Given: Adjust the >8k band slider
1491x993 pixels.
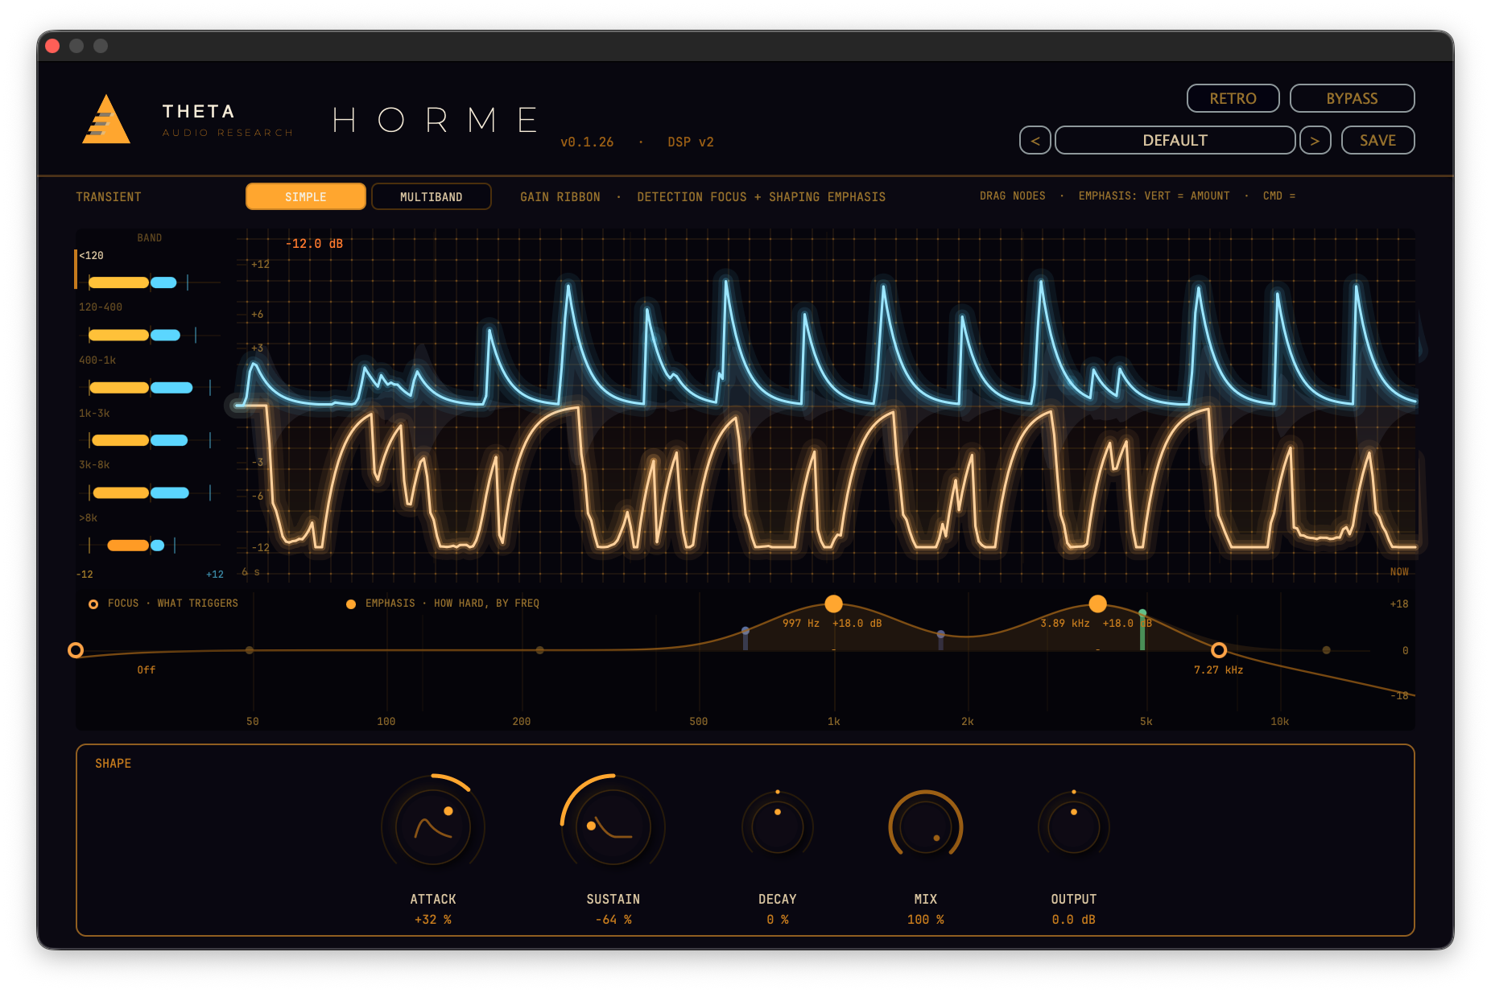Looking at the screenshot, I should (x=150, y=546).
